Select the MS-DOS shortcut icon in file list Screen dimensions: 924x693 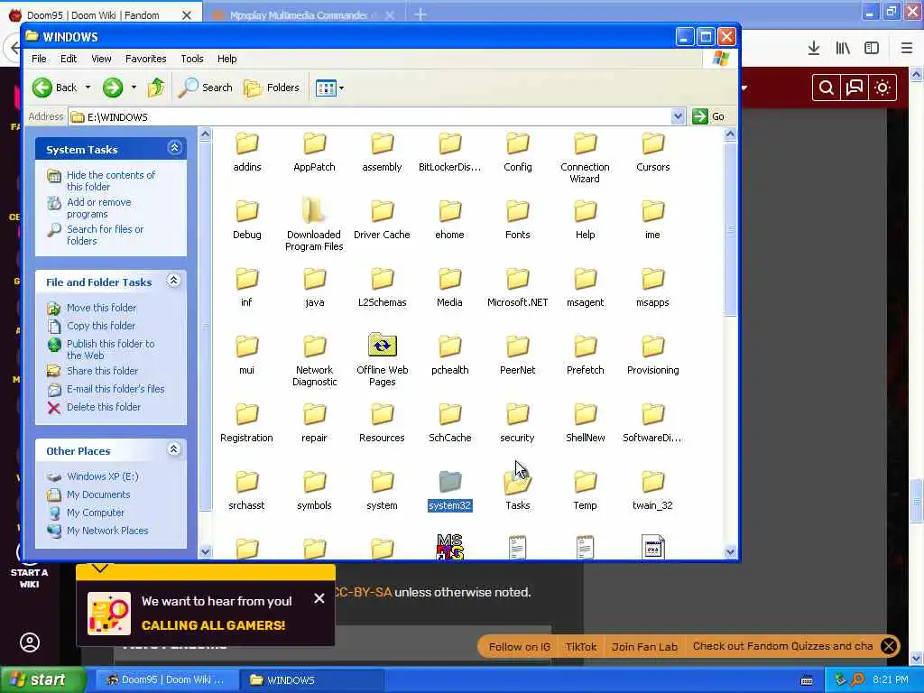(x=449, y=547)
